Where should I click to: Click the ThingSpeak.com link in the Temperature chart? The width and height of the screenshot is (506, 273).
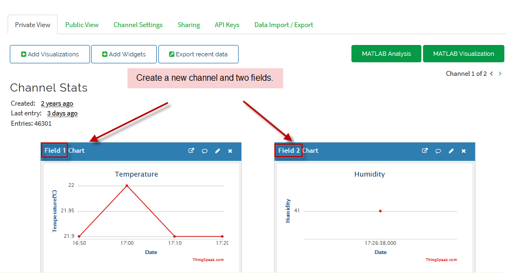click(208, 260)
